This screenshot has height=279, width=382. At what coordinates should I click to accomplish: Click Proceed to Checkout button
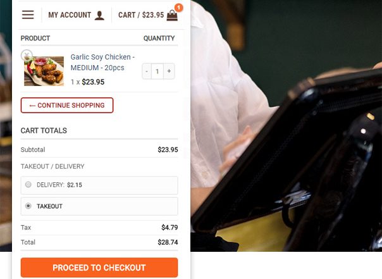[99, 268]
